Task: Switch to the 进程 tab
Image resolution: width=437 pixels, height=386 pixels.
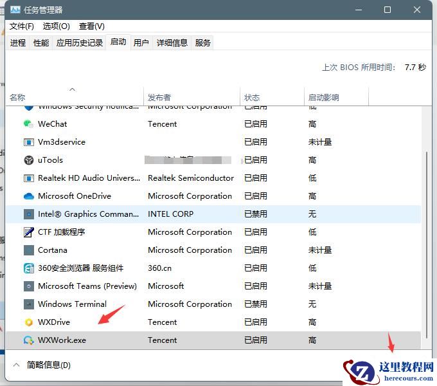Action: [18, 42]
